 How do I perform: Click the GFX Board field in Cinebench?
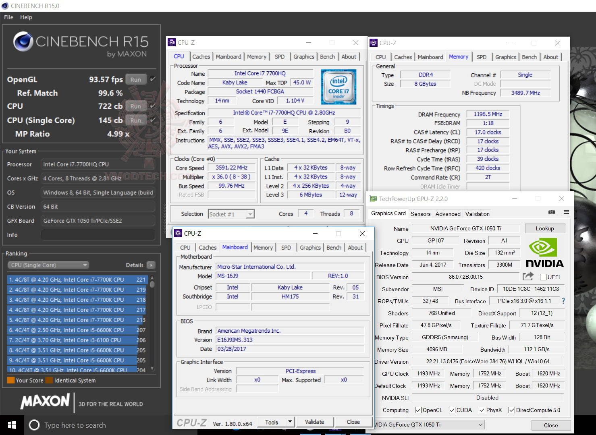pos(98,221)
